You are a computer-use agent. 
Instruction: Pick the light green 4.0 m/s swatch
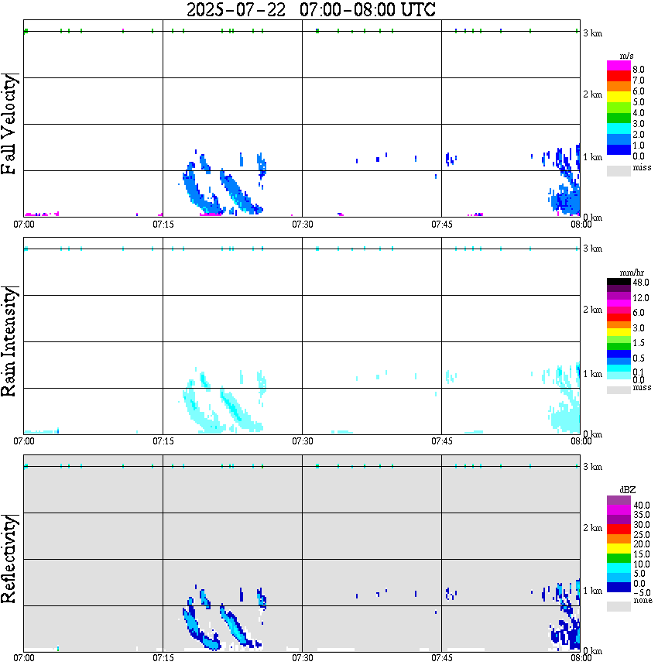pyautogui.click(x=619, y=108)
